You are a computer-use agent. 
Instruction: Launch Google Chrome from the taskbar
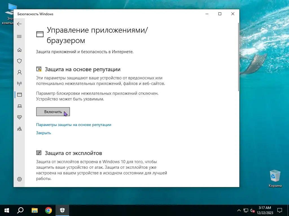49,210
